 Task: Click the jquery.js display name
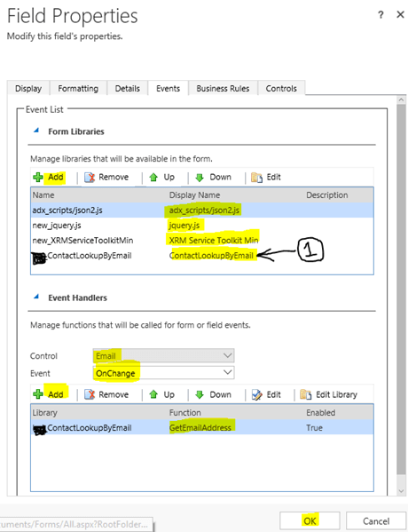pos(184,226)
